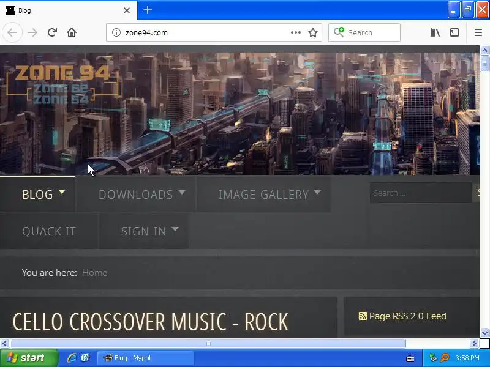Image resolution: width=490 pixels, height=367 pixels.
Task: Launch Internet Explorer from quick launch
Action: click(71, 358)
